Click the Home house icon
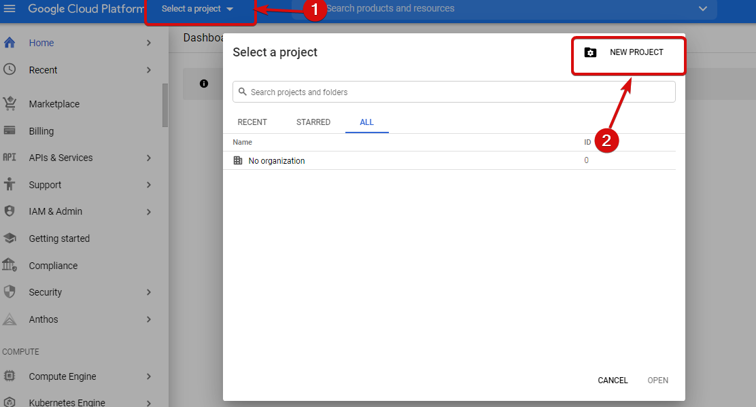 coord(10,43)
